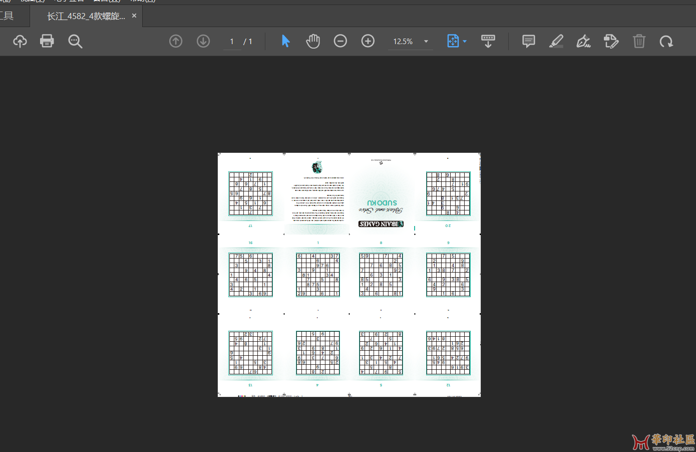Select the highlight text tool
Image resolution: width=696 pixels, height=452 pixels.
click(x=556, y=41)
